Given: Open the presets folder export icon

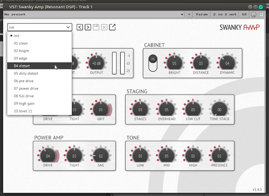Looking at the screenshot, I should click(112, 27).
